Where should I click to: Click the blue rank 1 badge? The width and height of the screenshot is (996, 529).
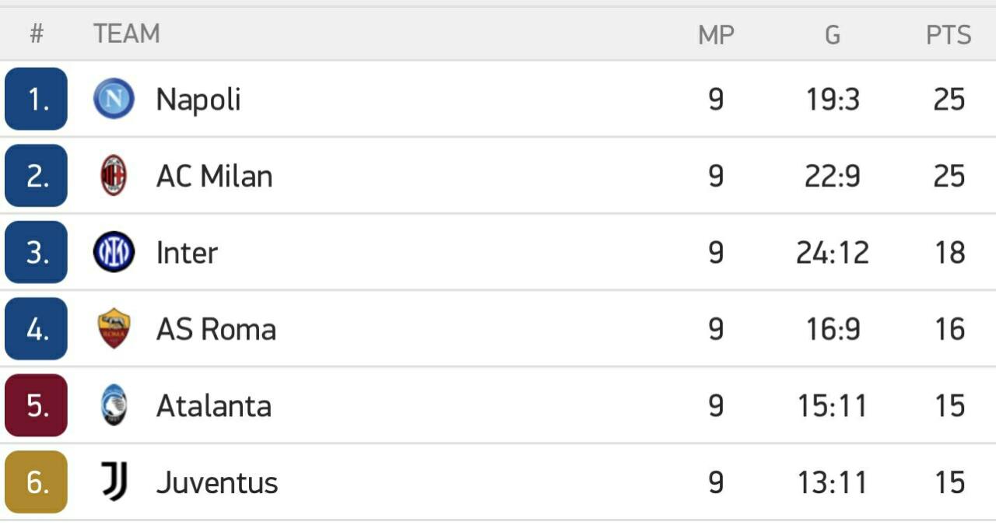point(36,99)
